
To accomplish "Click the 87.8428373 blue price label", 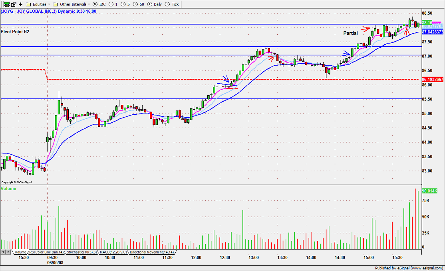I will (433, 32).
